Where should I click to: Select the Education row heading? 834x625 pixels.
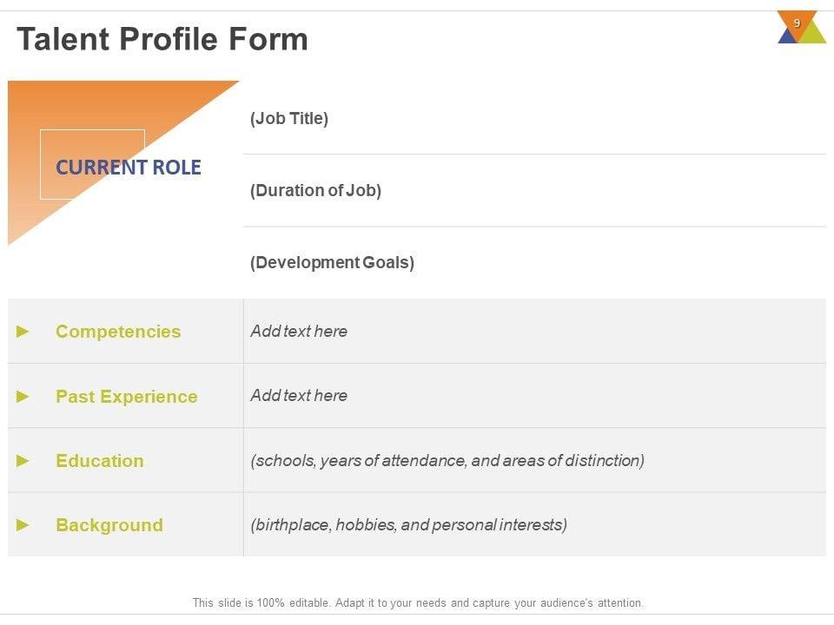coord(100,461)
